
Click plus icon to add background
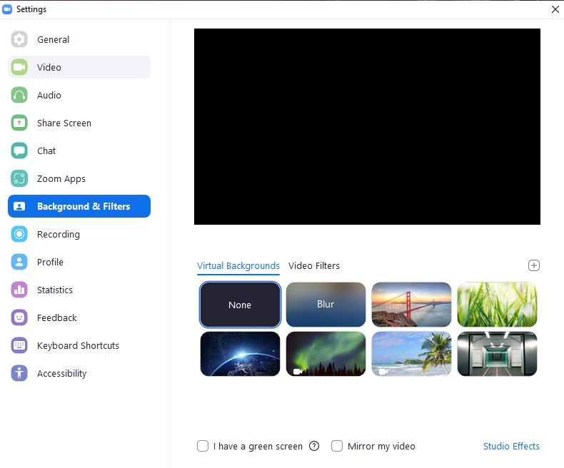click(x=533, y=265)
